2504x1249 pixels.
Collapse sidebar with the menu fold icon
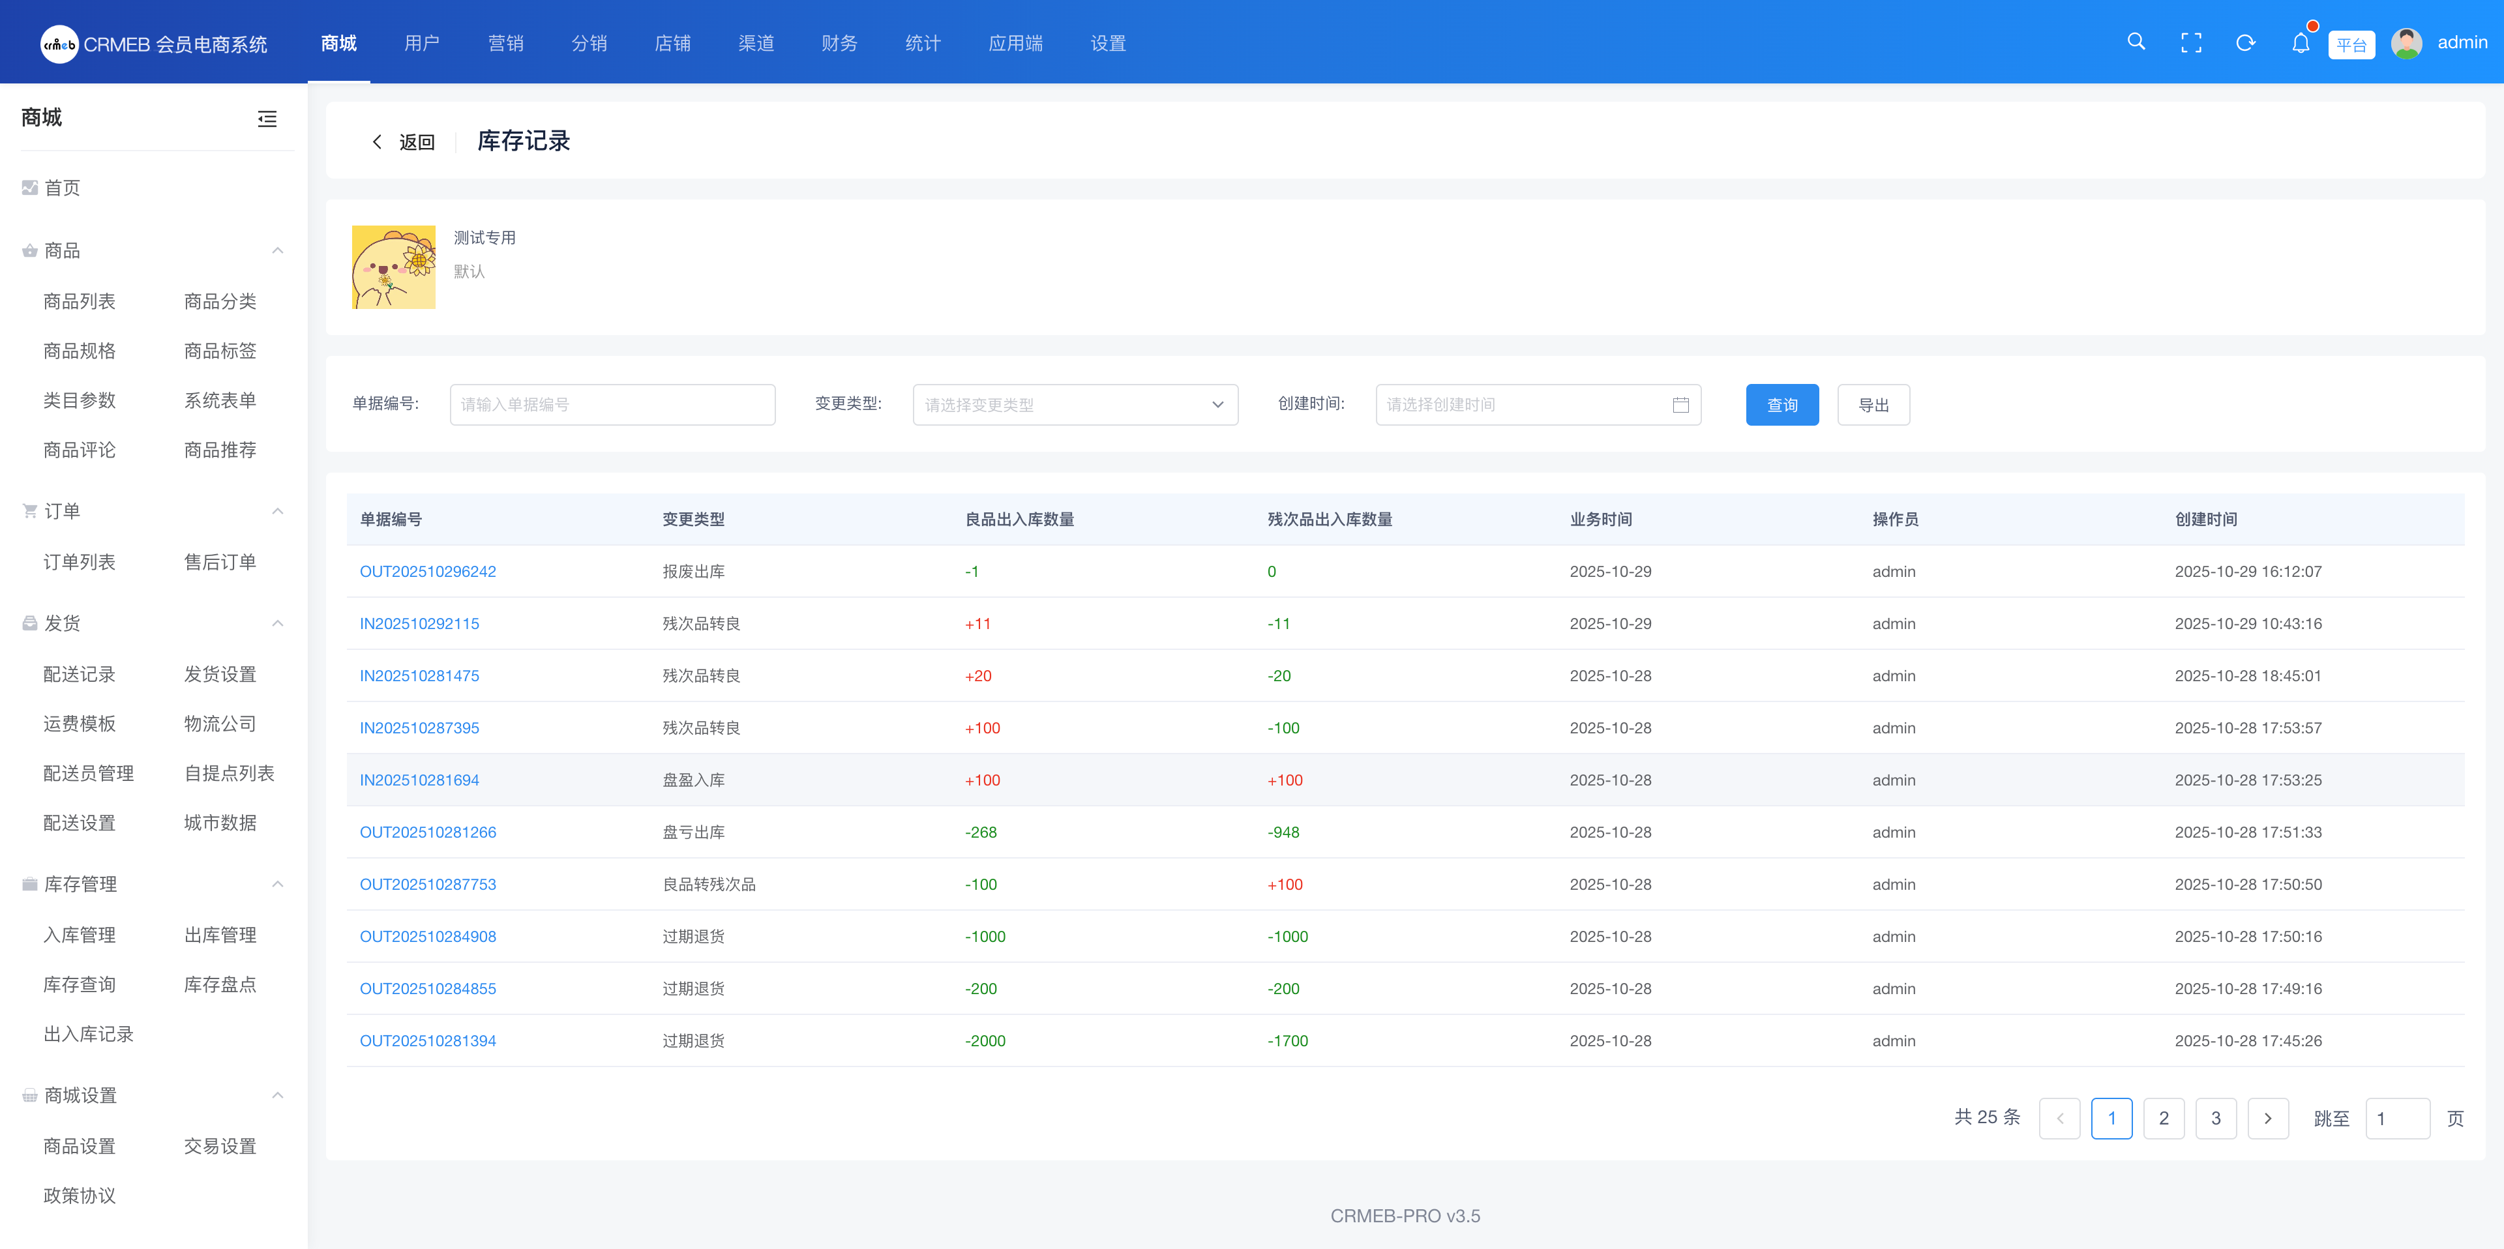click(x=267, y=119)
